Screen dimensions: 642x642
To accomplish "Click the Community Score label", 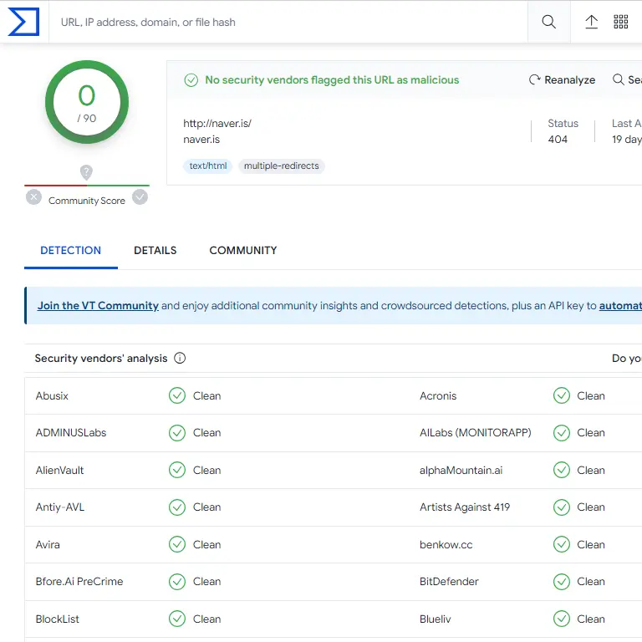I will tap(87, 201).
